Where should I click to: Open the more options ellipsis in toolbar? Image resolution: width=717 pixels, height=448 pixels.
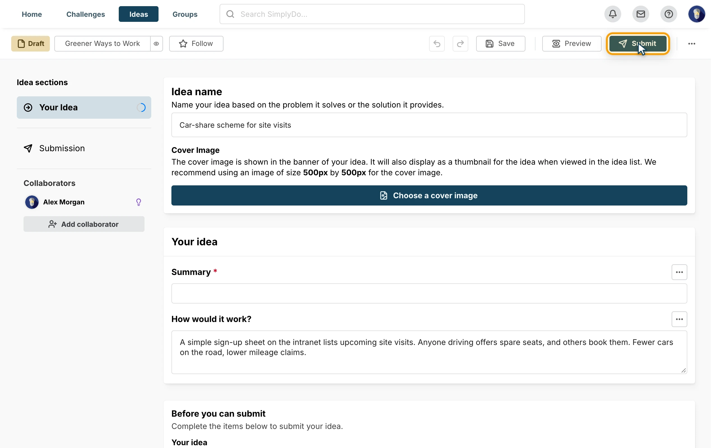(x=692, y=44)
